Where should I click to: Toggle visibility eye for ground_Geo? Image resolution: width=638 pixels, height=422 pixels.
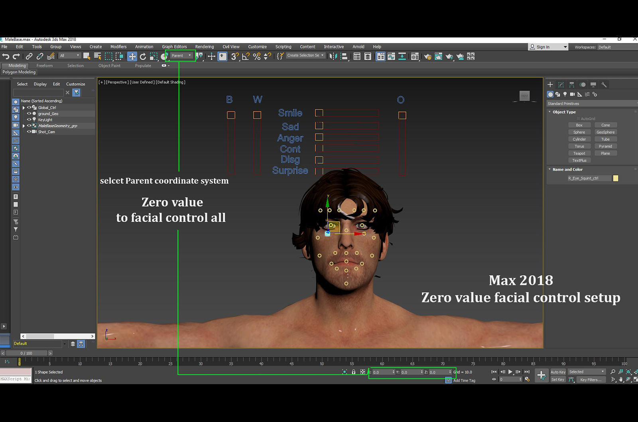pyautogui.click(x=29, y=113)
